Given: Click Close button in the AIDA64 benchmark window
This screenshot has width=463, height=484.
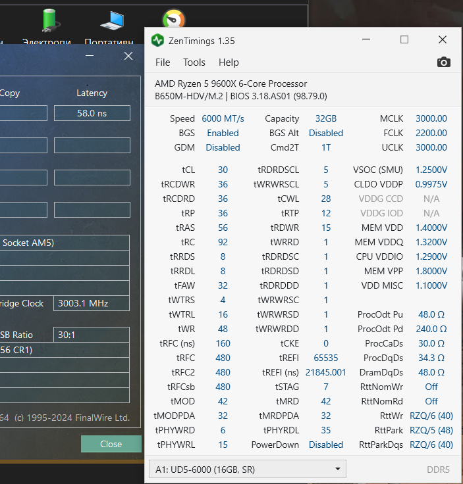Looking at the screenshot, I should 111,444.
